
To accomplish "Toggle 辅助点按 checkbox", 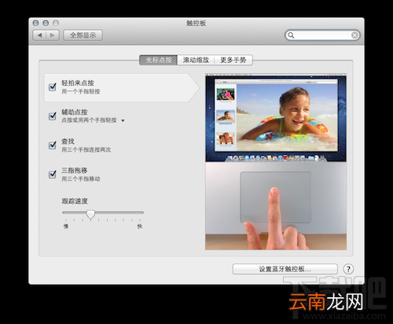I will point(53,116).
